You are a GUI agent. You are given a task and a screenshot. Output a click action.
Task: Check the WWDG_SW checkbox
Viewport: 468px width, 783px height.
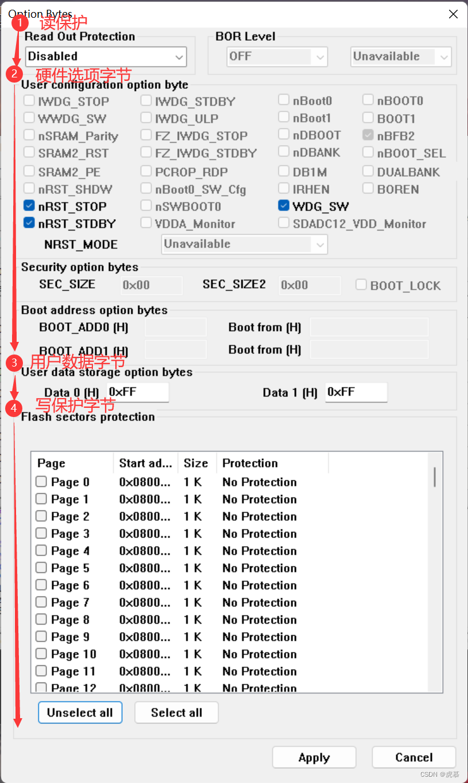(29, 118)
